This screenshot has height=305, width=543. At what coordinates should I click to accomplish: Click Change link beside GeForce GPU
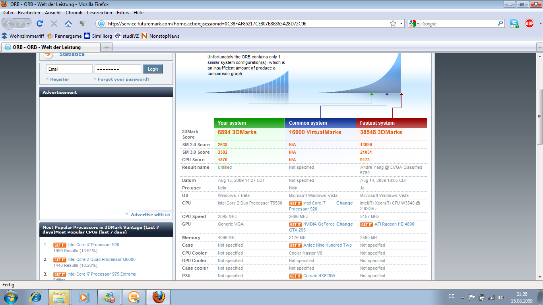344,224
